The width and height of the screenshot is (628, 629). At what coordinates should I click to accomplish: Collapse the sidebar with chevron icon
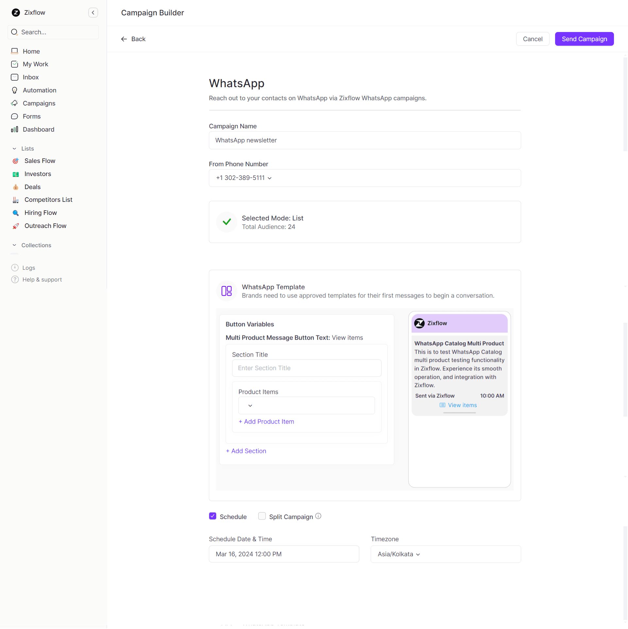click(93, 12)
